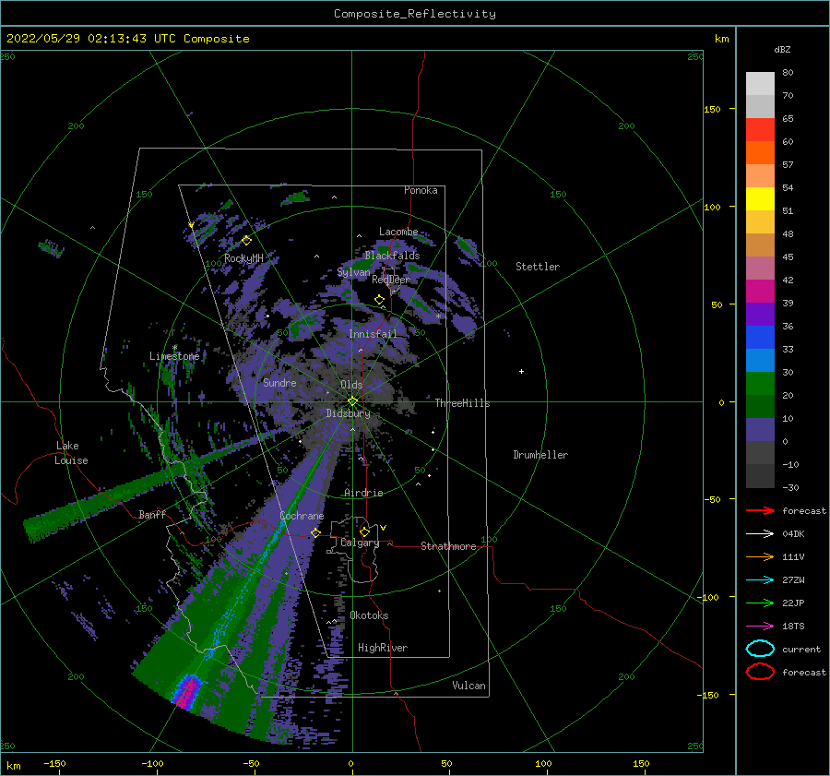This screenshot has height=776, width=830.
Task: Click the magenta 42-39 dBZ swatch
Action: click(760, 292)
